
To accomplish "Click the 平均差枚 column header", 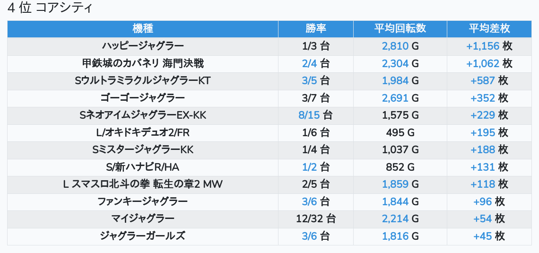I will (x=489, y=29).
